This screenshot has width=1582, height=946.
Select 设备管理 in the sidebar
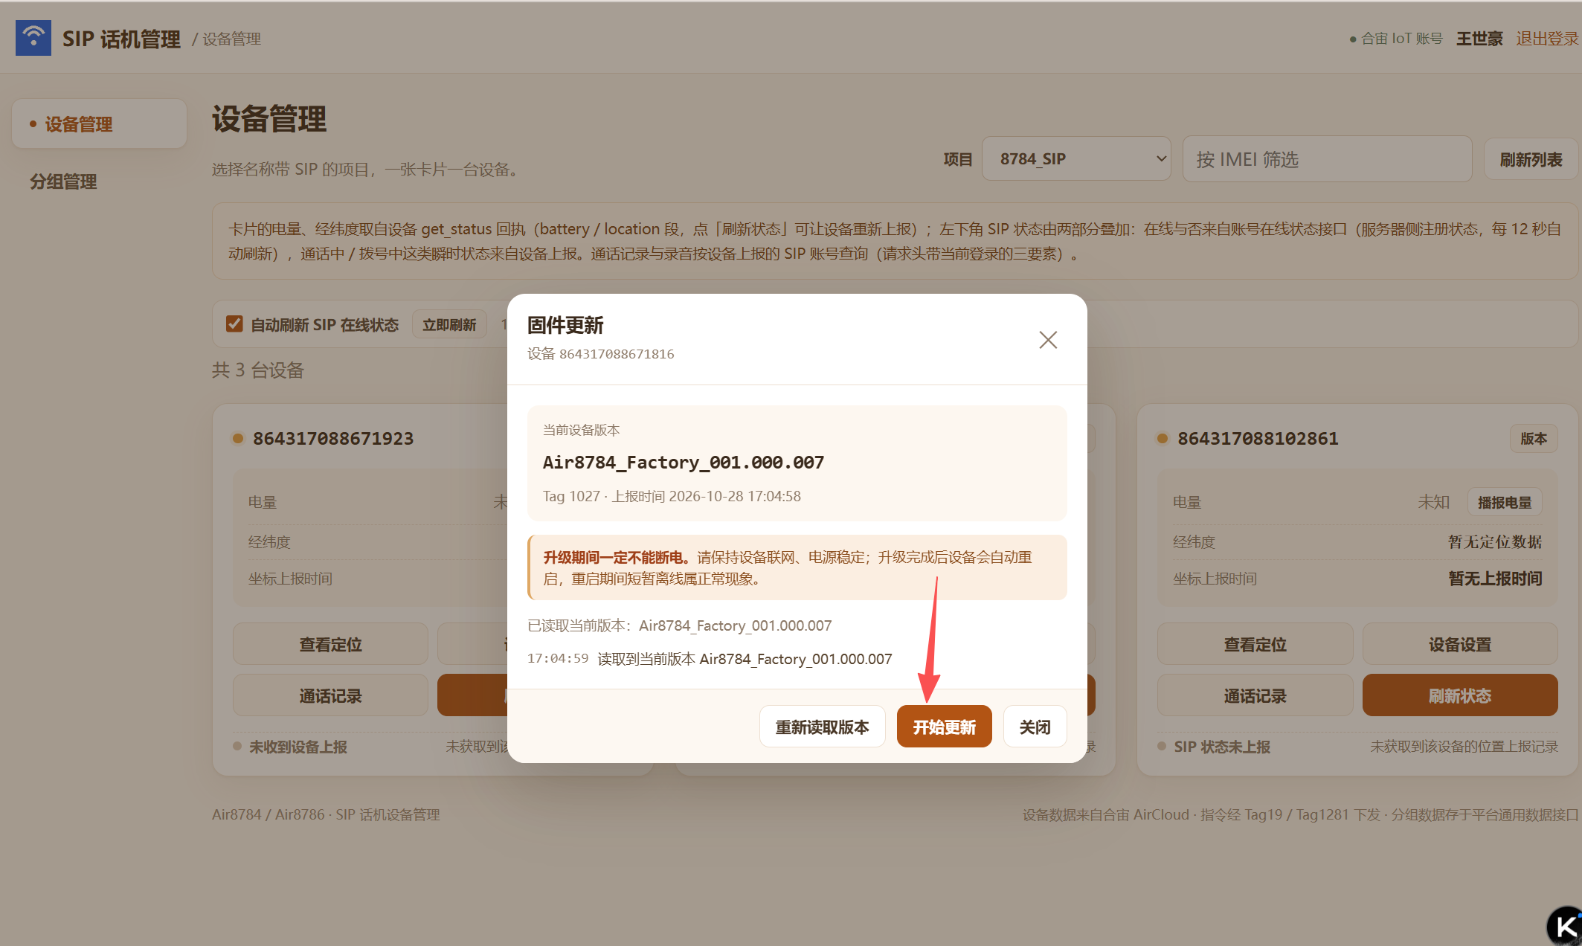99,124
